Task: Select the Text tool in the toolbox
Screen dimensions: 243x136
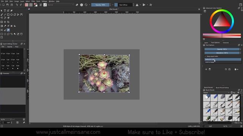Action: 5,11
